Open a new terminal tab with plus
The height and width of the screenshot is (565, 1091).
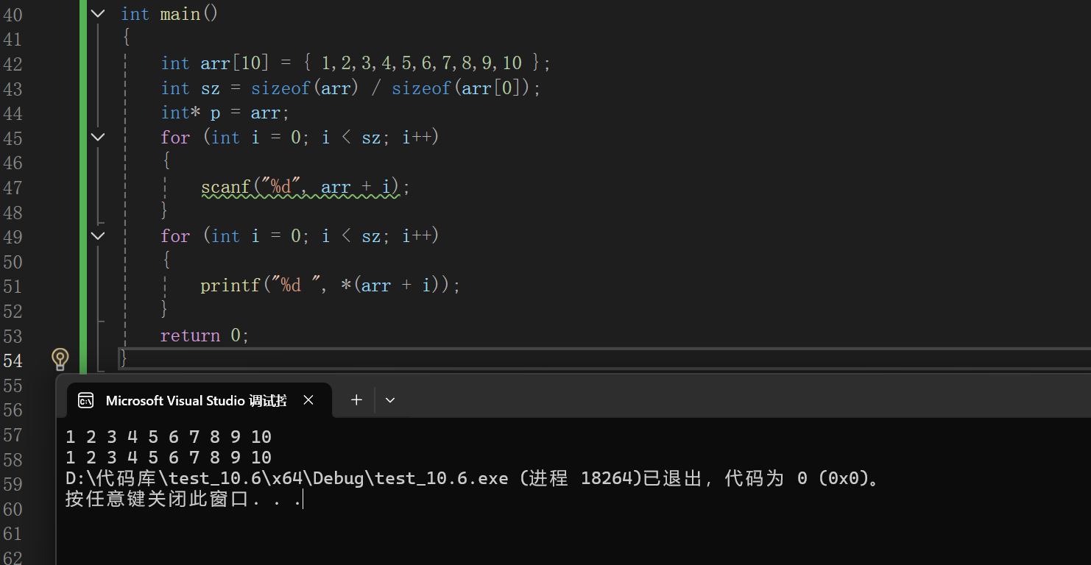click(x=356, y=399)
